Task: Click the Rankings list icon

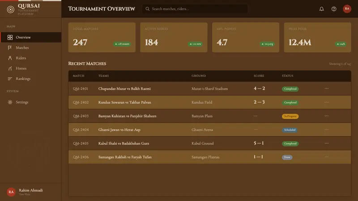Action: click(10, 79)
